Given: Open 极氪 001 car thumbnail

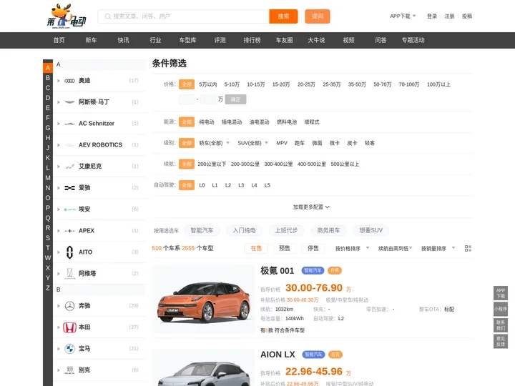Looking at the screenshot, I should coord(203,299).
